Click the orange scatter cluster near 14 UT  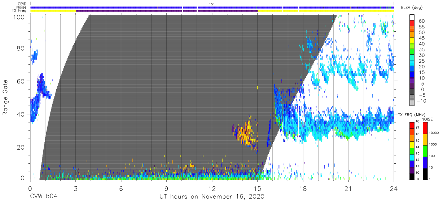246,133
